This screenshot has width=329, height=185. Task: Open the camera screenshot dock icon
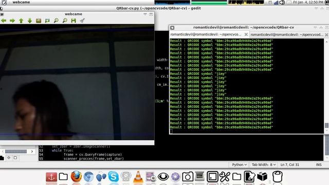(x=188, y=177)
